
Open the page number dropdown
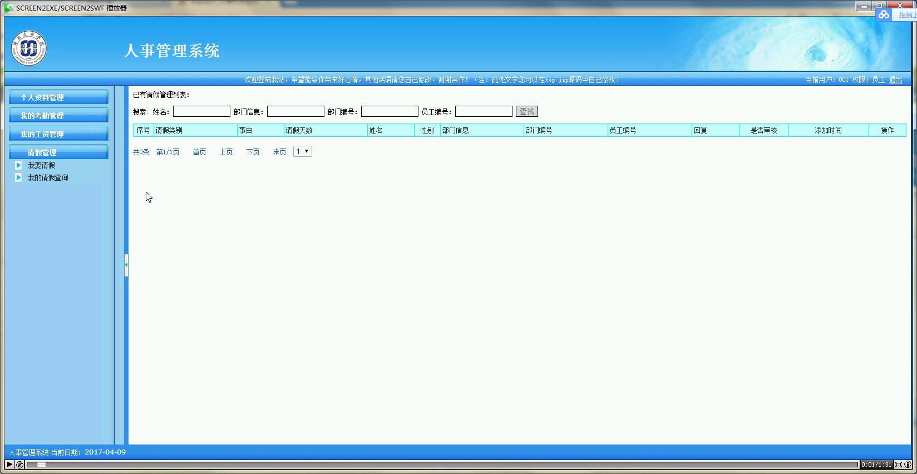303,151
